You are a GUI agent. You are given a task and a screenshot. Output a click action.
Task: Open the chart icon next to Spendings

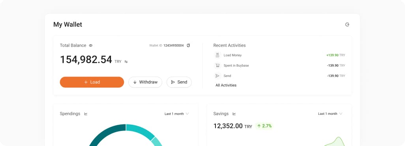pyautogui.click(x=86, y=114)
